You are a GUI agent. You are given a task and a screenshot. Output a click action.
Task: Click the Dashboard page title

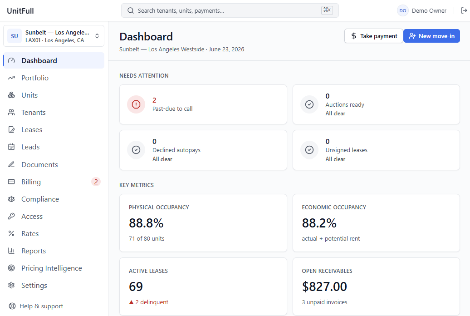[x=146, y=37]
